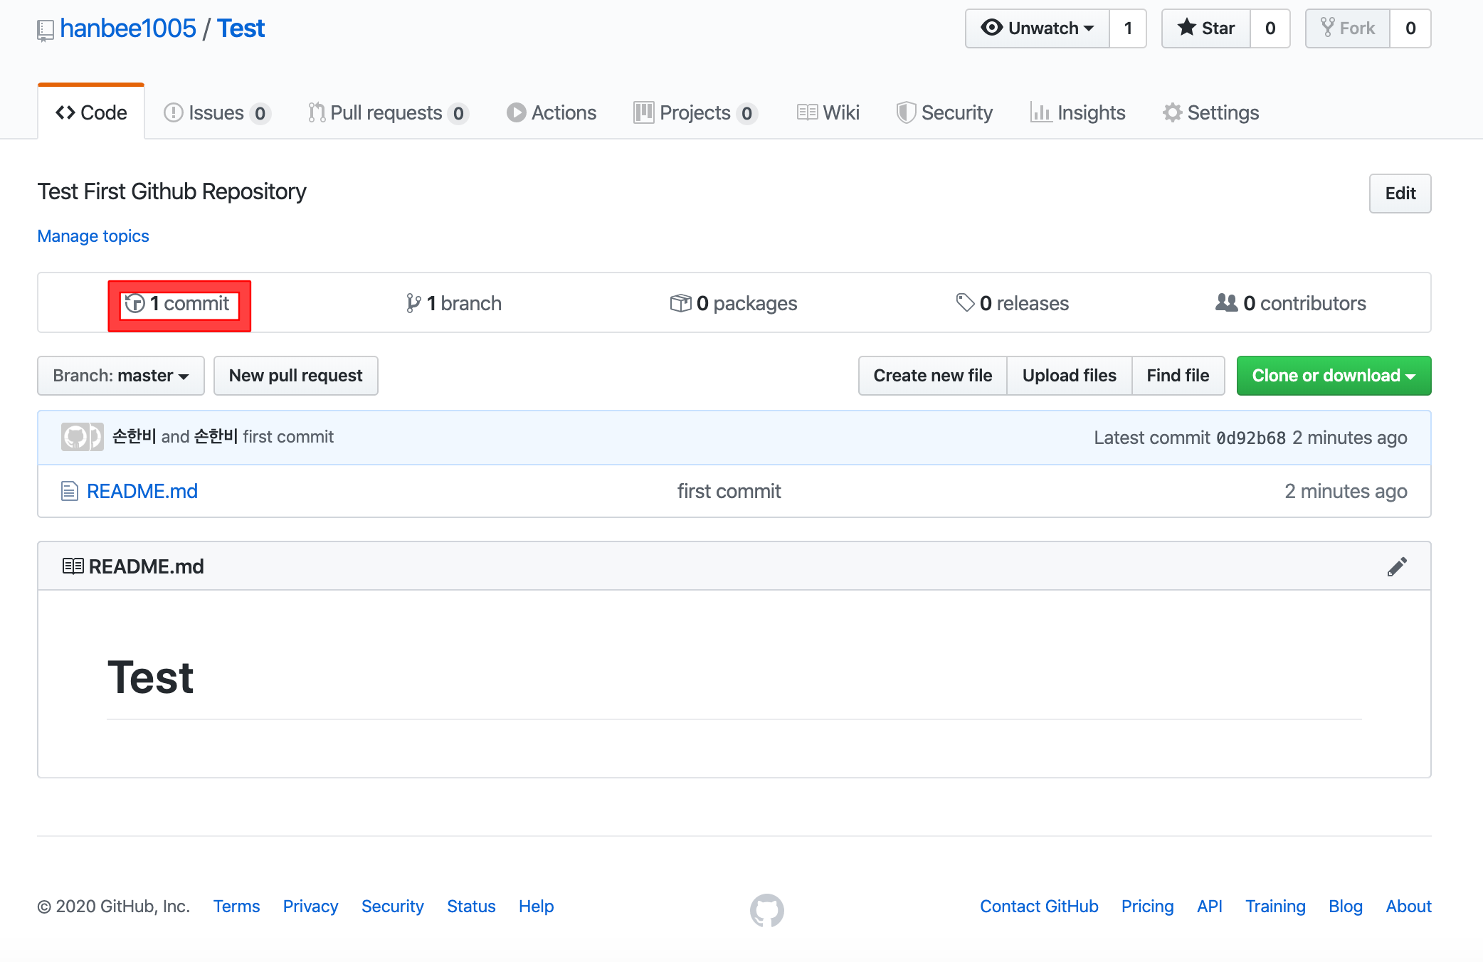1483x962 pixels.
Task: Open the 0 packages section
Action: [734, 304]
